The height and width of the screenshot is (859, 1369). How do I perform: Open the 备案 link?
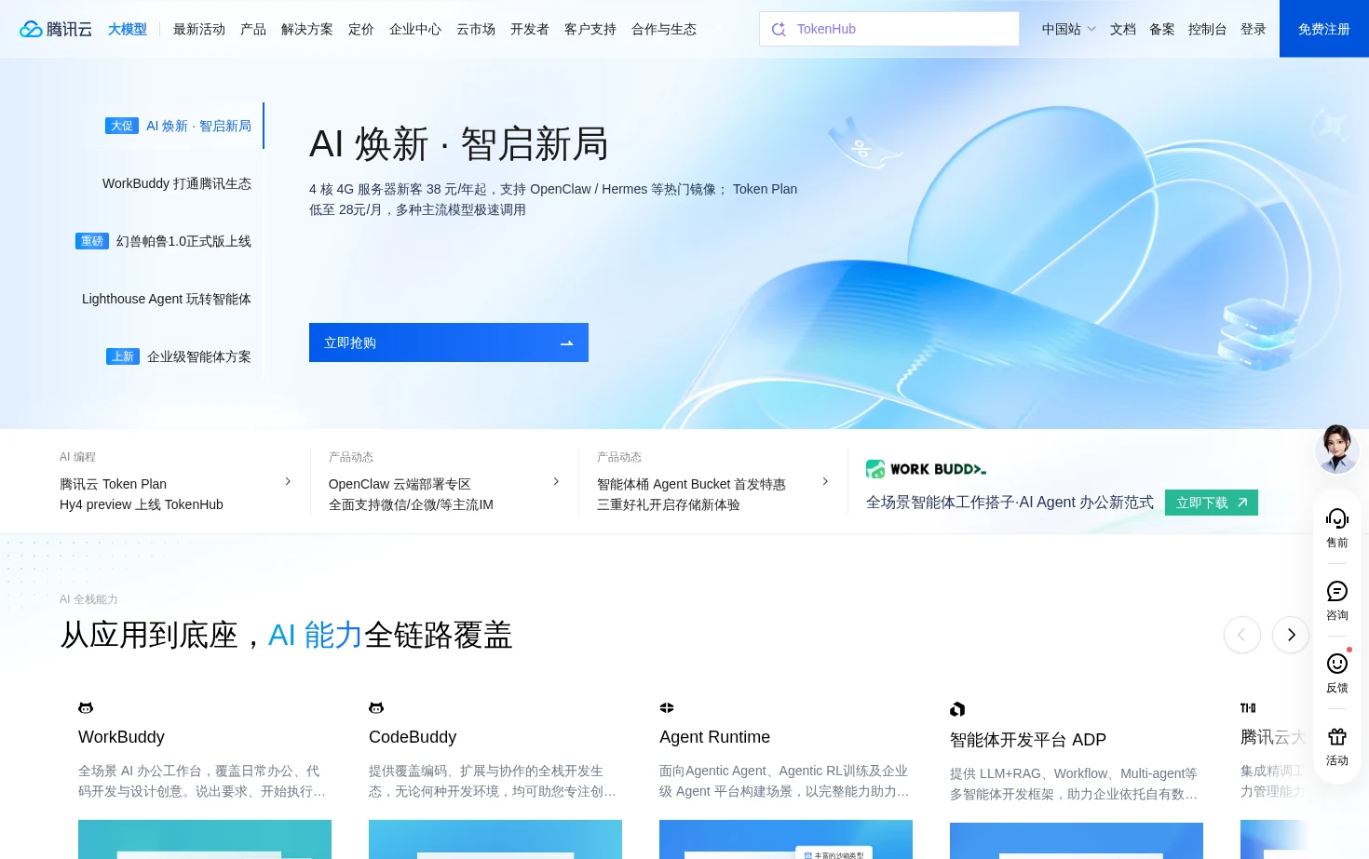(x=1162, y=29)
